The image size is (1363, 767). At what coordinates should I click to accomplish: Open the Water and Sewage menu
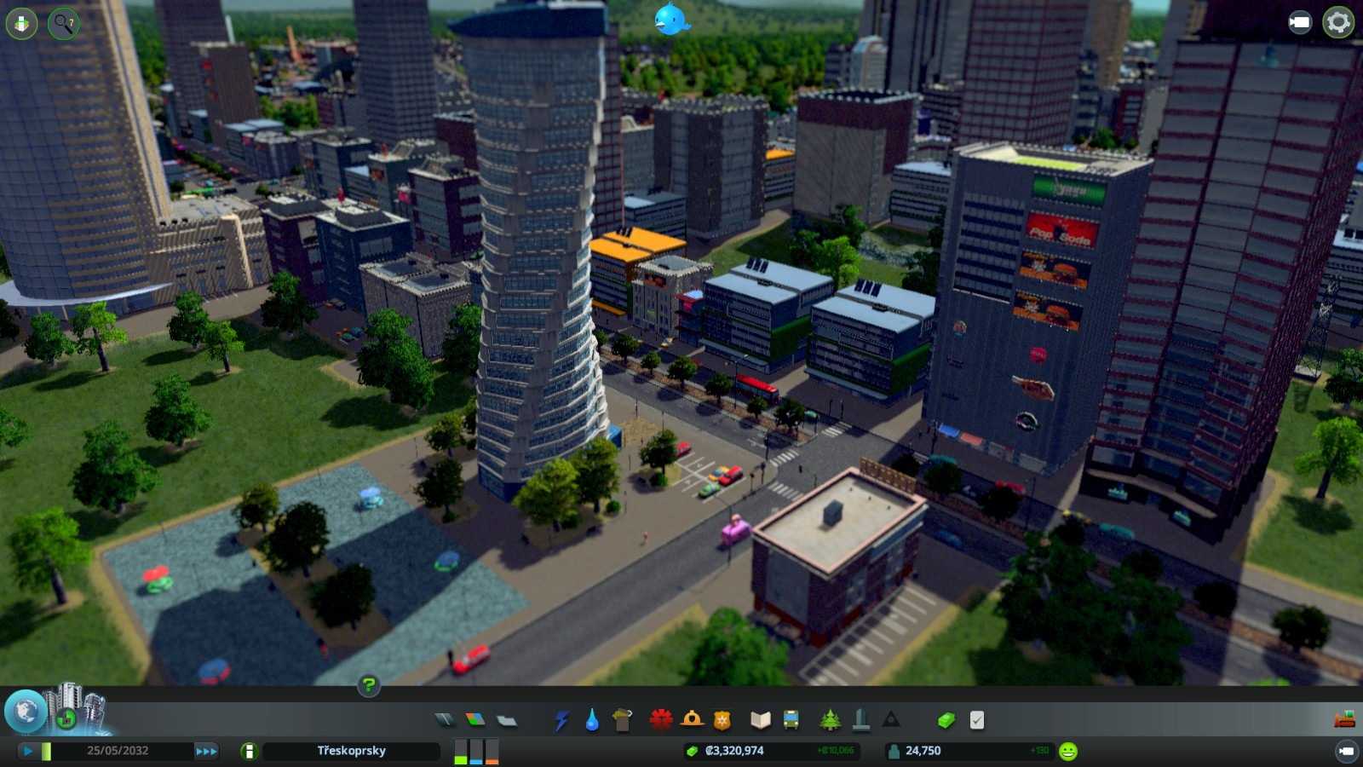coord(592,721)
